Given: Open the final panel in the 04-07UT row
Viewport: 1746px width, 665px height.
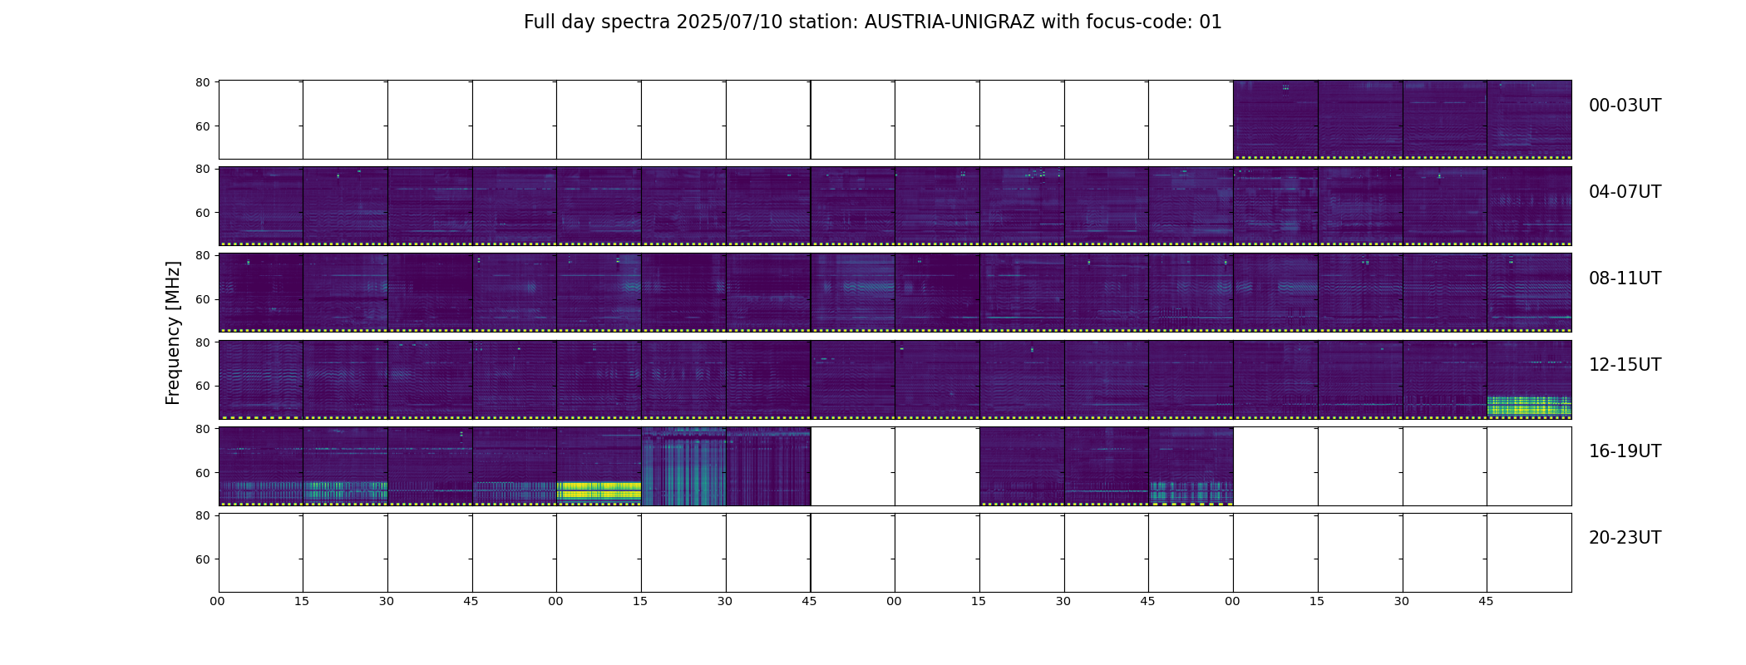Looking at the screenshot, I should tap(1529, 206).
